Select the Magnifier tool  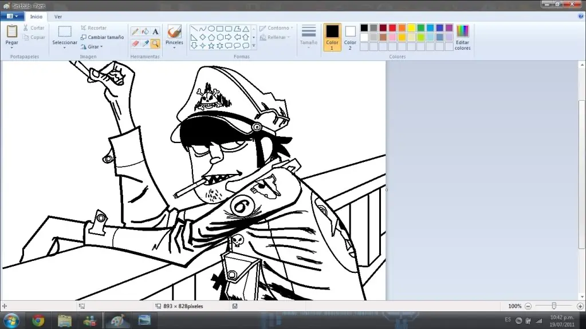pos(155,43)
